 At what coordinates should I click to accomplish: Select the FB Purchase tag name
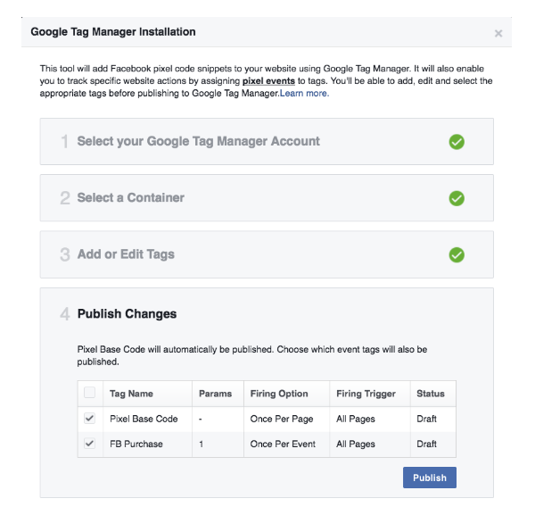pos(136,444)
